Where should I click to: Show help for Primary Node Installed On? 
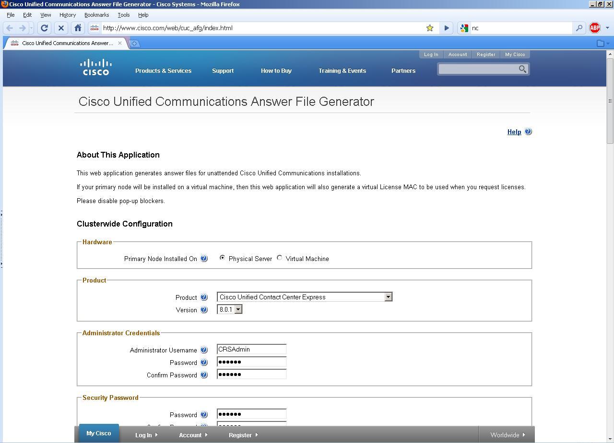(x=204, y=259)
